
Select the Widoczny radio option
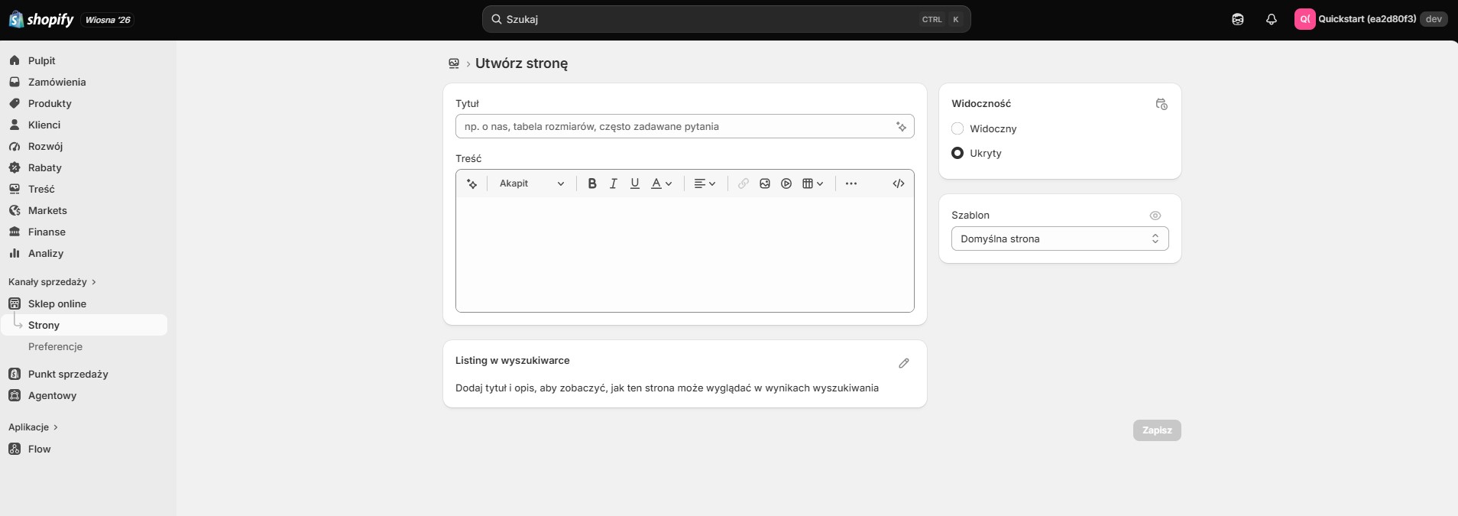click(957, 128)
